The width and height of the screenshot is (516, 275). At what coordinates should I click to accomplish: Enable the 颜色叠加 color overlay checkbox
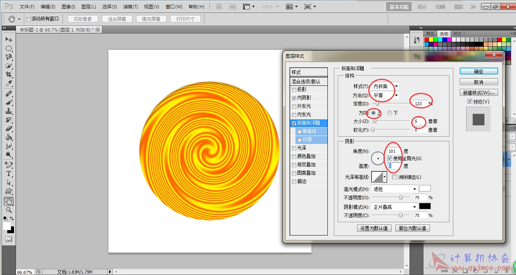click(294, 156)
